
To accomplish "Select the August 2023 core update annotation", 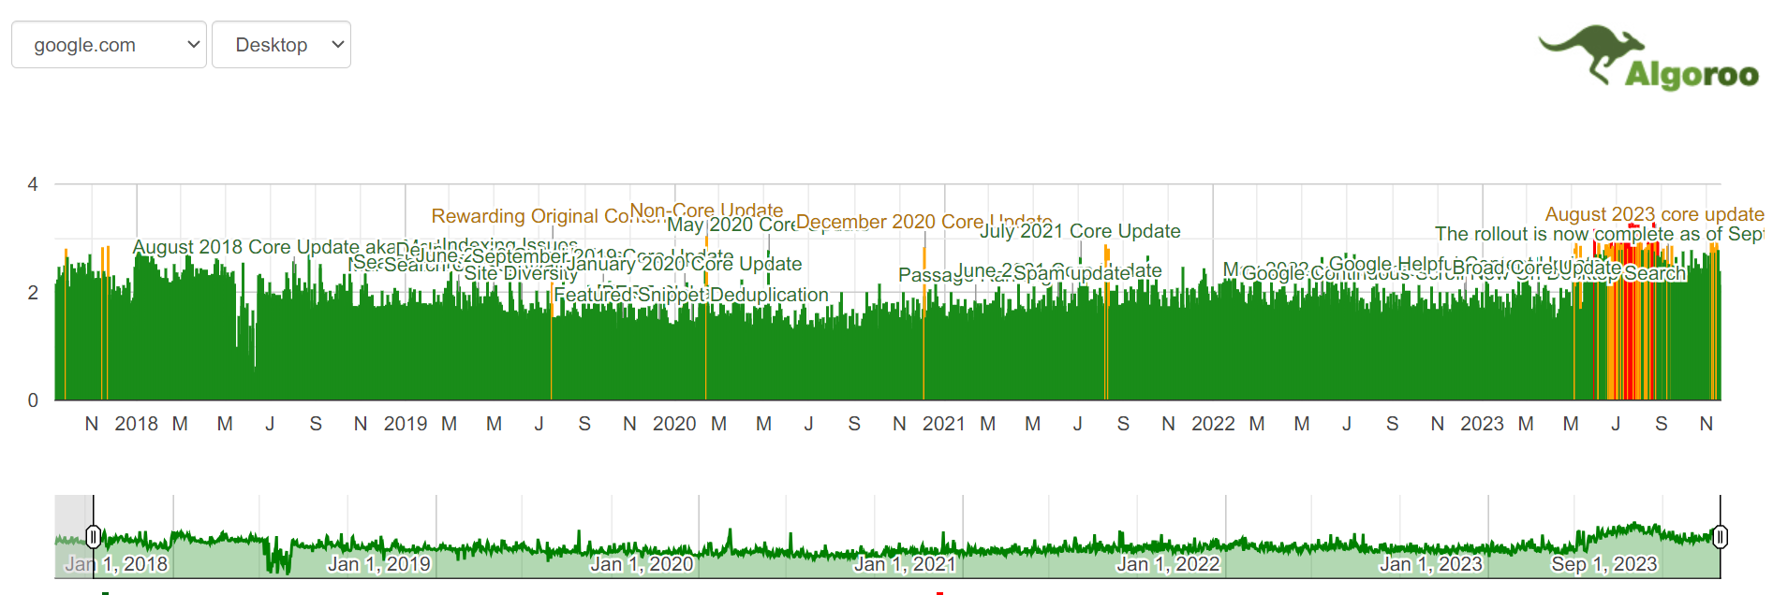I will point(1653,214).
